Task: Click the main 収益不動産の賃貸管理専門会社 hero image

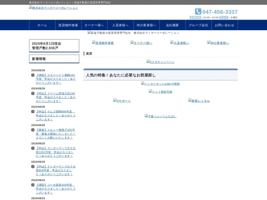Action: (133, 32)
